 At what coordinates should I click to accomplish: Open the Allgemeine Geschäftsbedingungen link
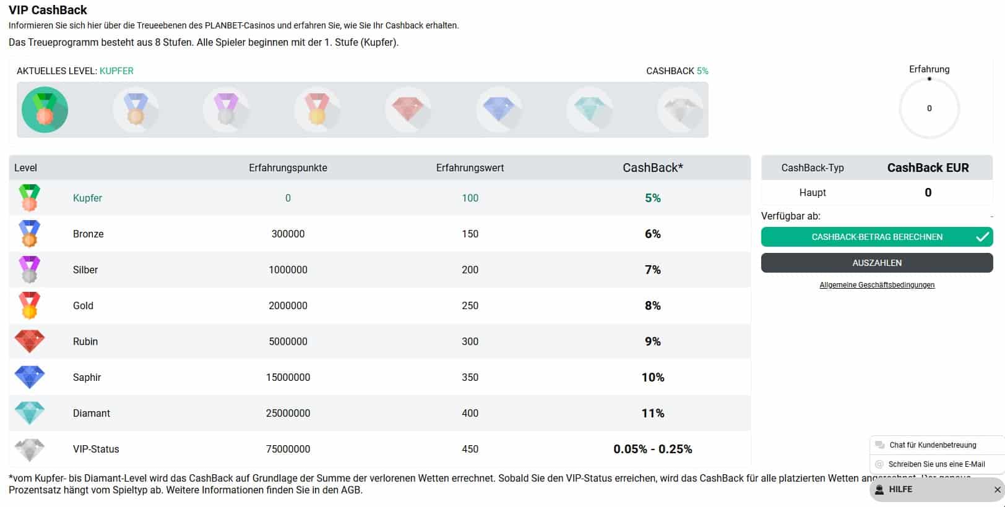click(x=877, y=285)
